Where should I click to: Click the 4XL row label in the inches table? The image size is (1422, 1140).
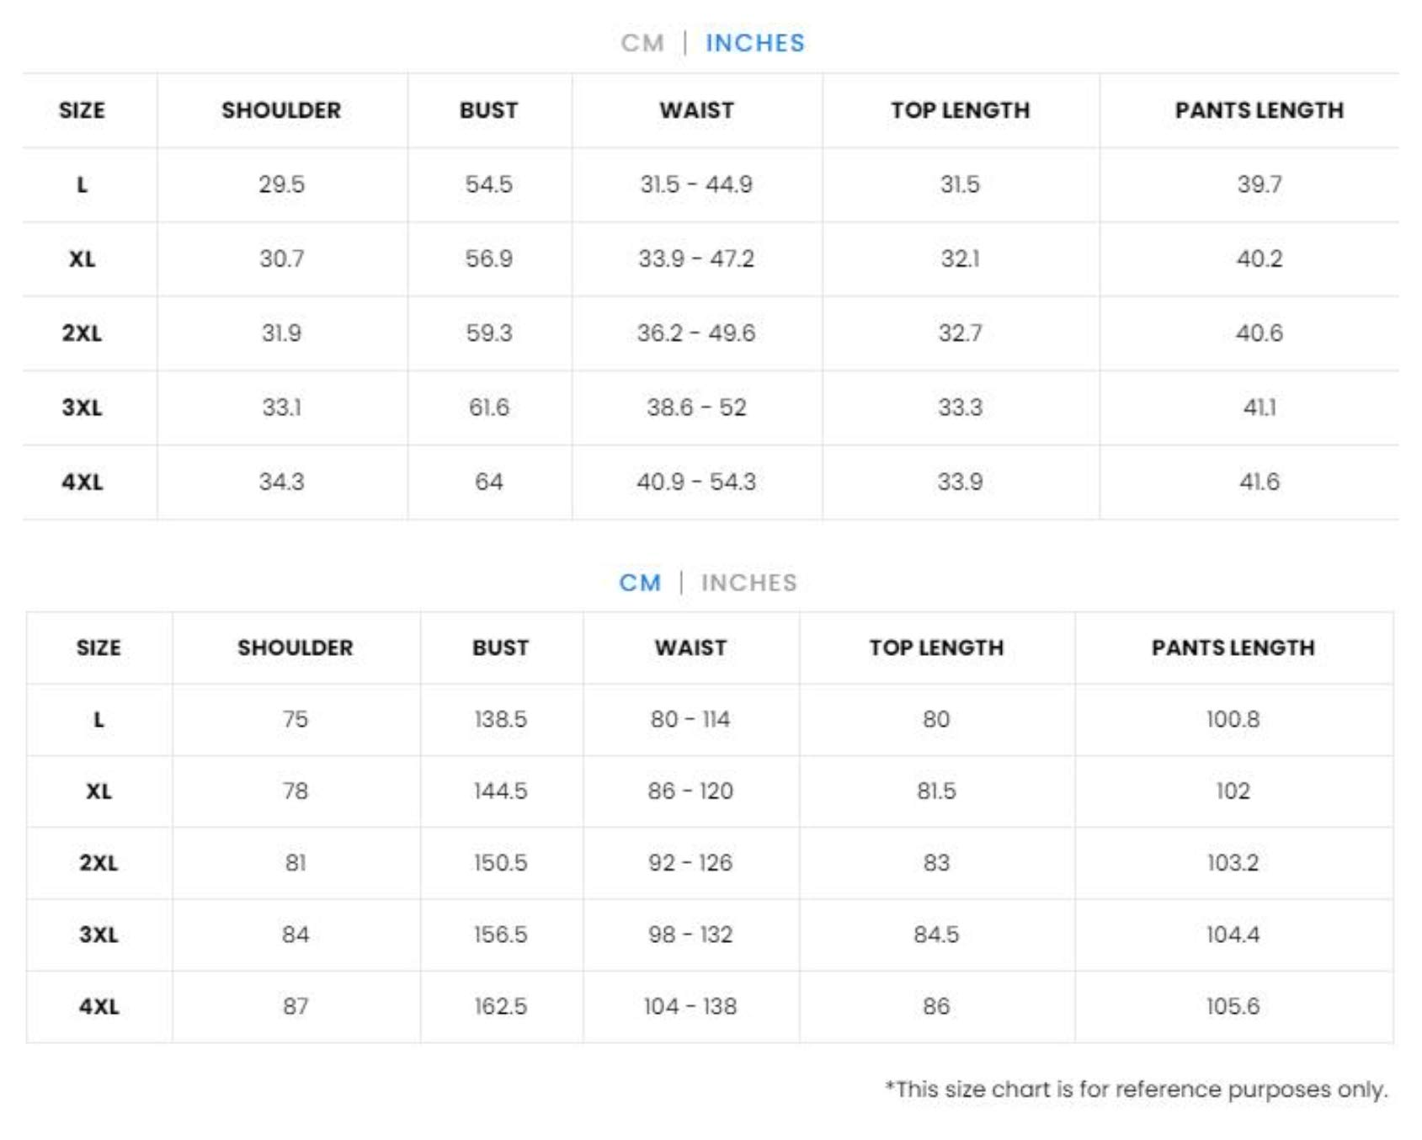[x=82, y=482]
